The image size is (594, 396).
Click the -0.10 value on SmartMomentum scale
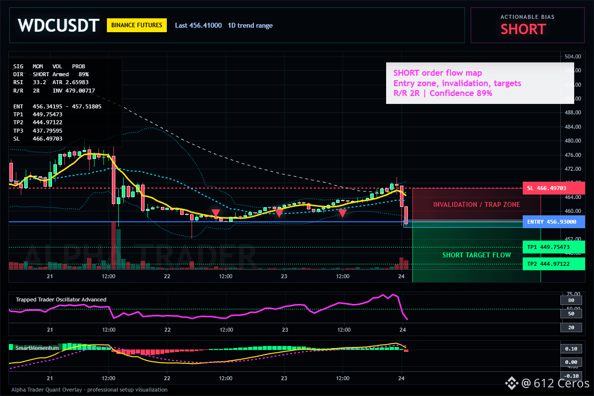[571, 376]
